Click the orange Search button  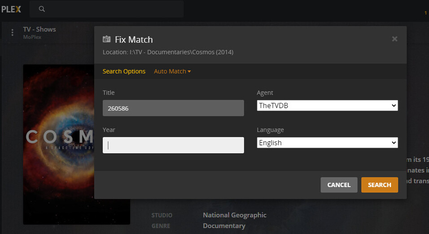[x=379, y=185]
